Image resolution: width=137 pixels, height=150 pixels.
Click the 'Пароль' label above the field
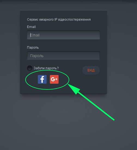pos(33,48)
